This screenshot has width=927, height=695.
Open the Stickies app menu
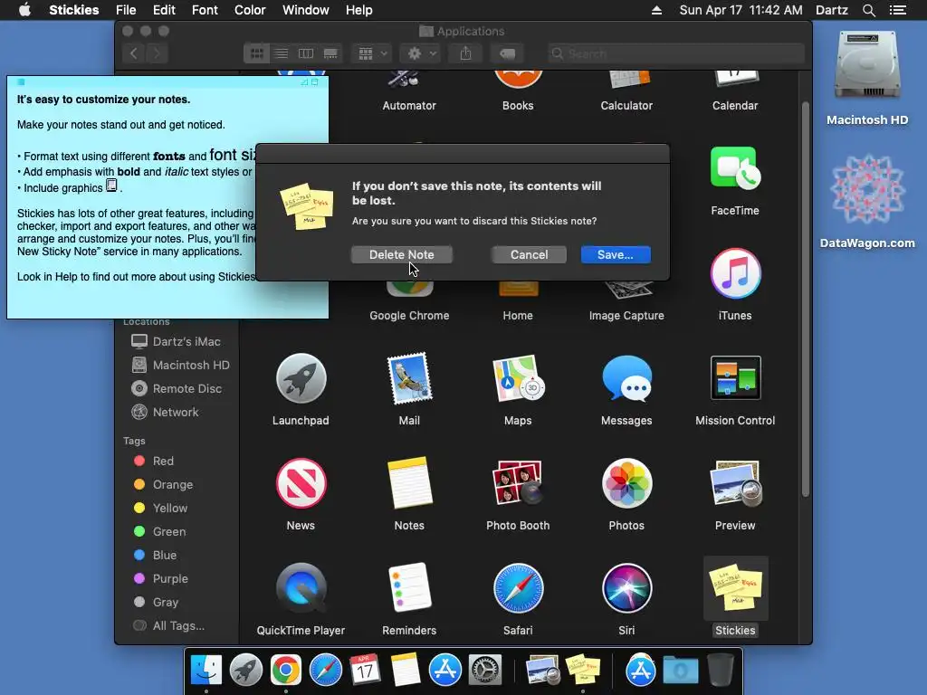click(x=74, y=10)
